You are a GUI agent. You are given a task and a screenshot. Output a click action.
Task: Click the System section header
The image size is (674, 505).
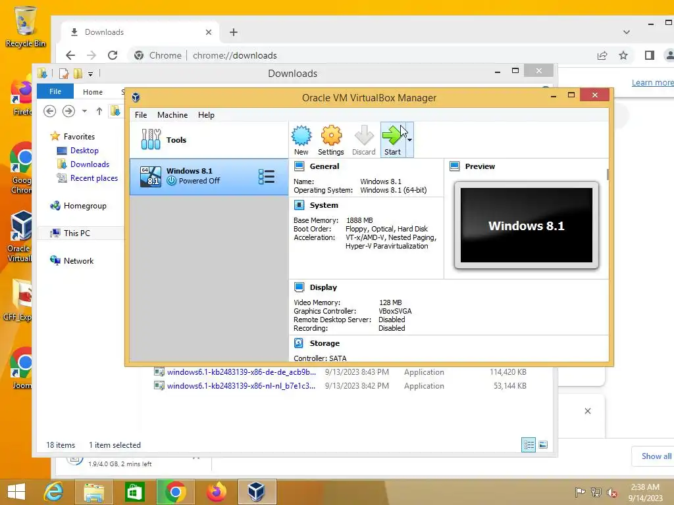(x=324, y=205)
